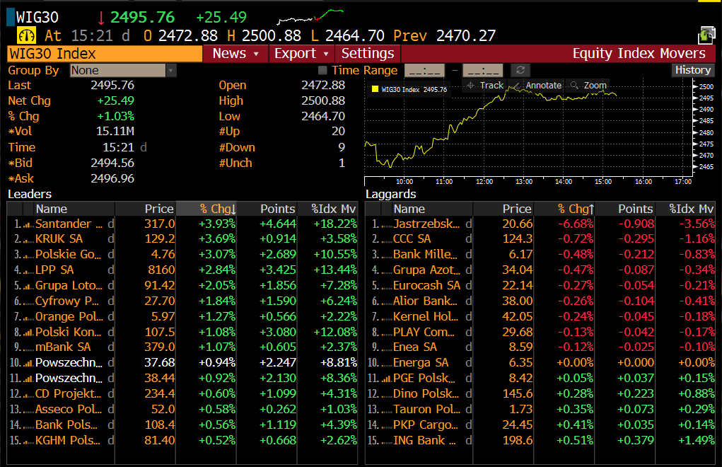Open the Settings tab
The image size is (722, 467).
coord(368,54)
